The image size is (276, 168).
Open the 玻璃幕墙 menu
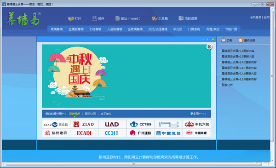[x=57, y=29]
